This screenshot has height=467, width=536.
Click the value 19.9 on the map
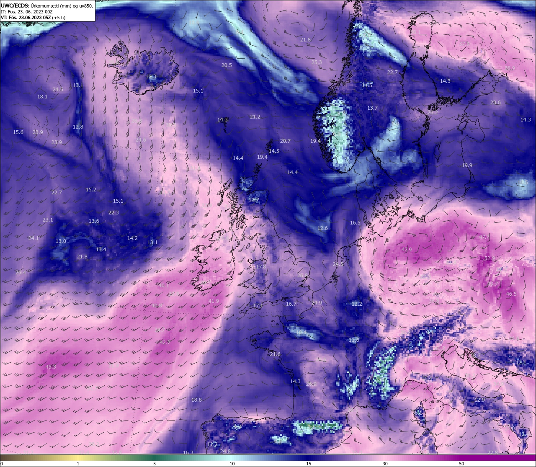pyautogui.click(x=467, y=165)
